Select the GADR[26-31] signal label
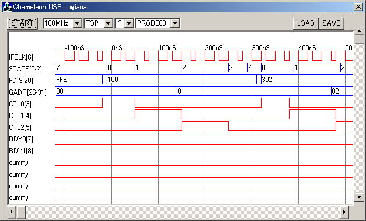 [x=28, y=92]
